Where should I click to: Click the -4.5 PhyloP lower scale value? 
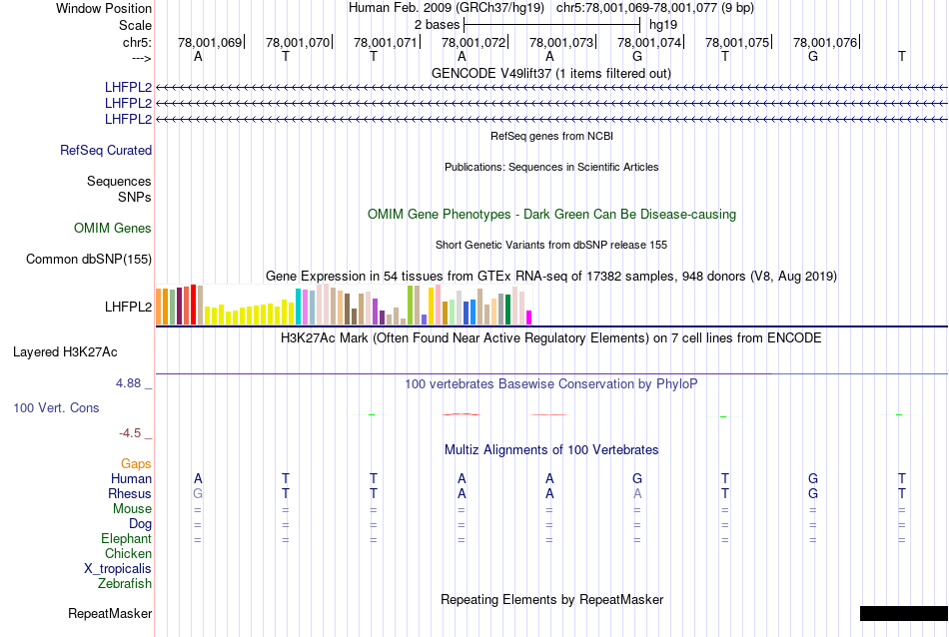130,432
